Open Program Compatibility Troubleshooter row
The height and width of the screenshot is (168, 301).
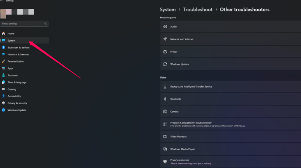click(231, 124)
